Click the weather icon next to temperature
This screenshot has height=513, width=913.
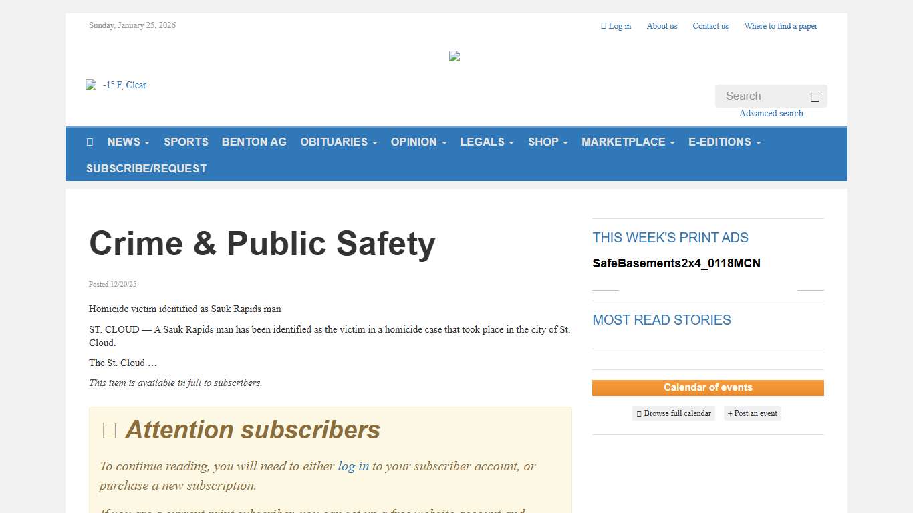coord(91,85)
